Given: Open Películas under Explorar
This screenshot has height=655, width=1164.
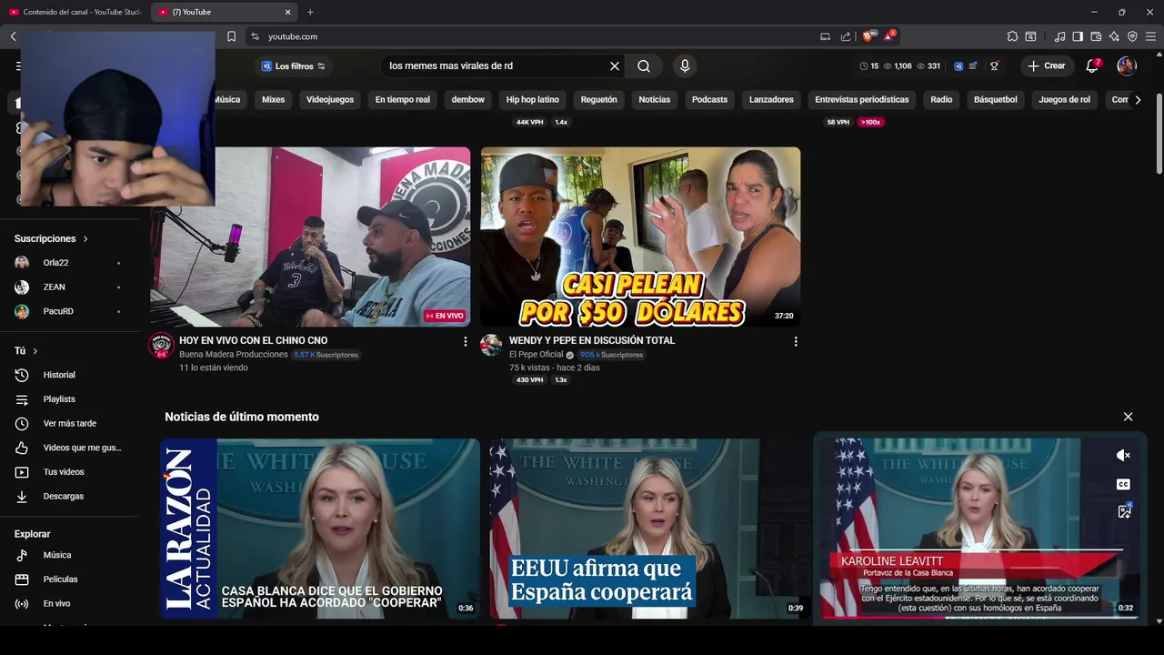Looking at the screenshot, I should tap(70, 579).
